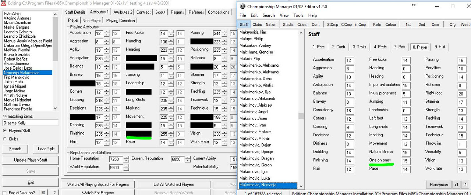Screen dimensions: 471x195
Task: Open 1st names section in CM Editor toolbar
Action: tap(408, 25)
